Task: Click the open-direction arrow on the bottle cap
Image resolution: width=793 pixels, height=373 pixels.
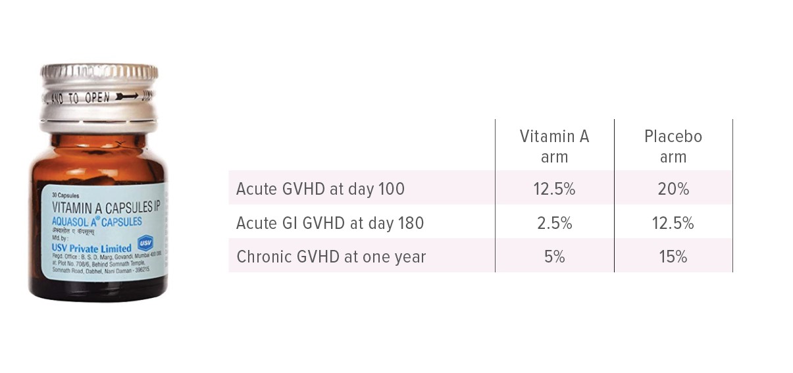Action: pyautogui.click(x=127, y=96)
